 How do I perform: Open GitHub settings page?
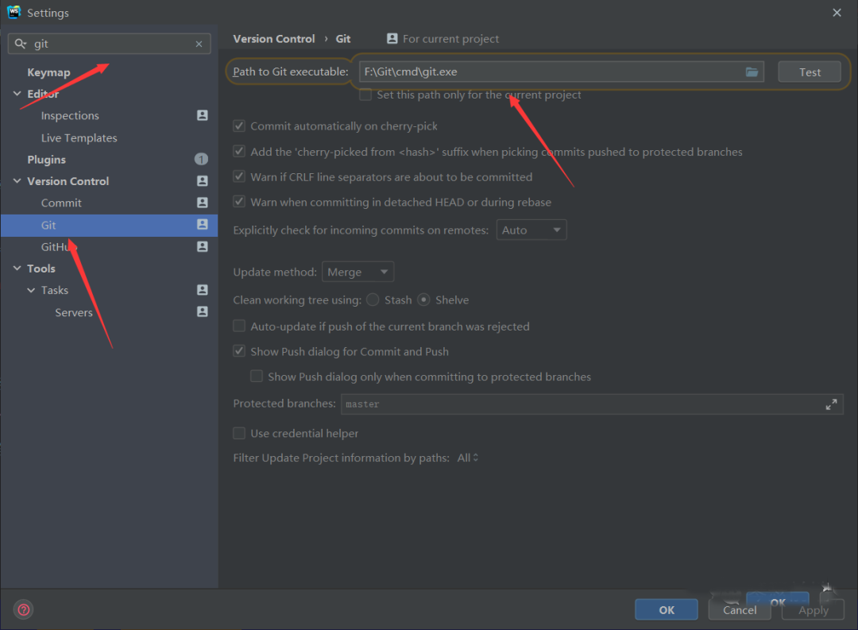58,247
